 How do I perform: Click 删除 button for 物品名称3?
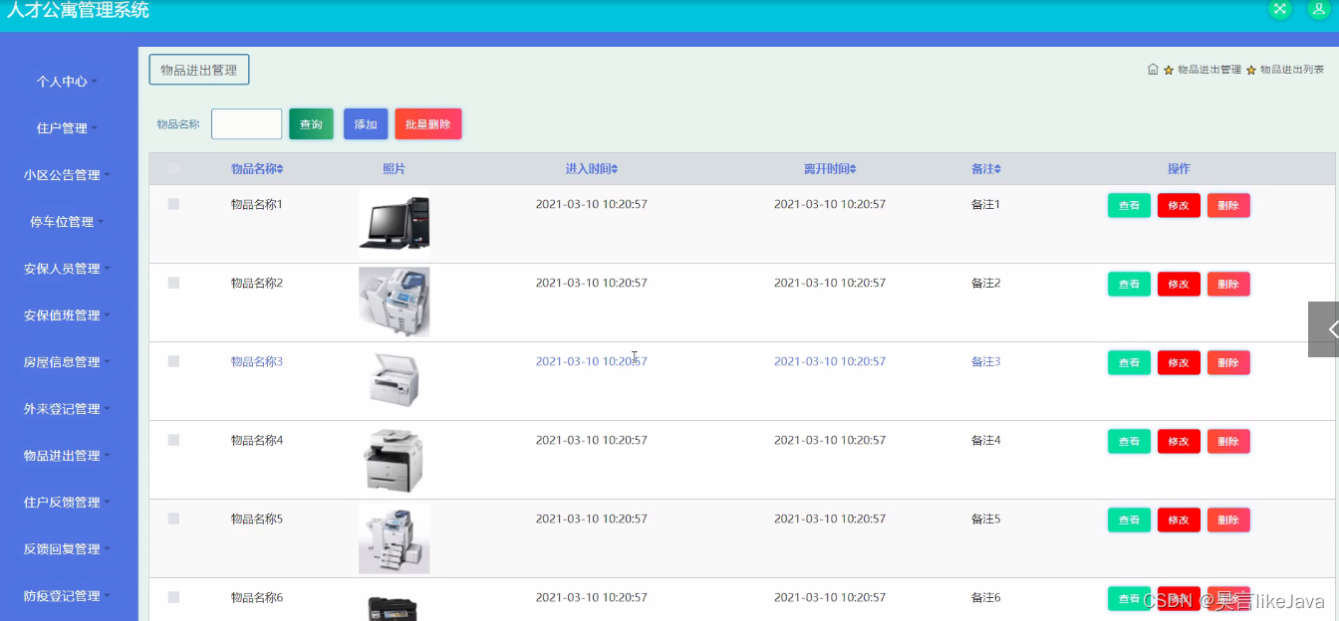point(1228,362)
